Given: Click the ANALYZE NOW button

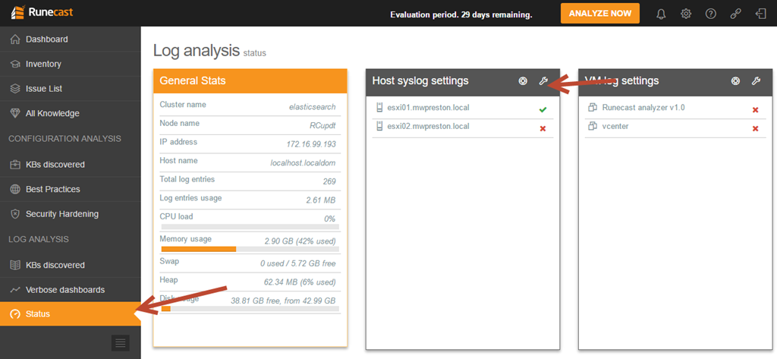Looking at the screenshot, I should pos(600,14).
